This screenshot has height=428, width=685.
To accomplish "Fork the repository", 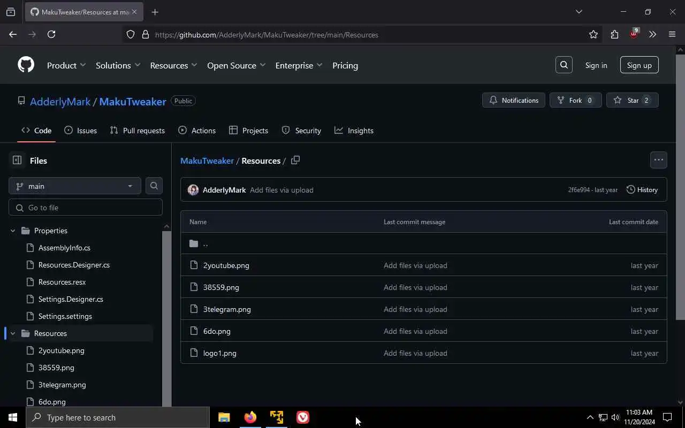I will [575, 100].
